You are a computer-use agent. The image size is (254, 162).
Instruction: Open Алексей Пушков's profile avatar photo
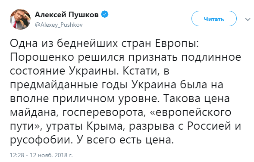(20, 19)
